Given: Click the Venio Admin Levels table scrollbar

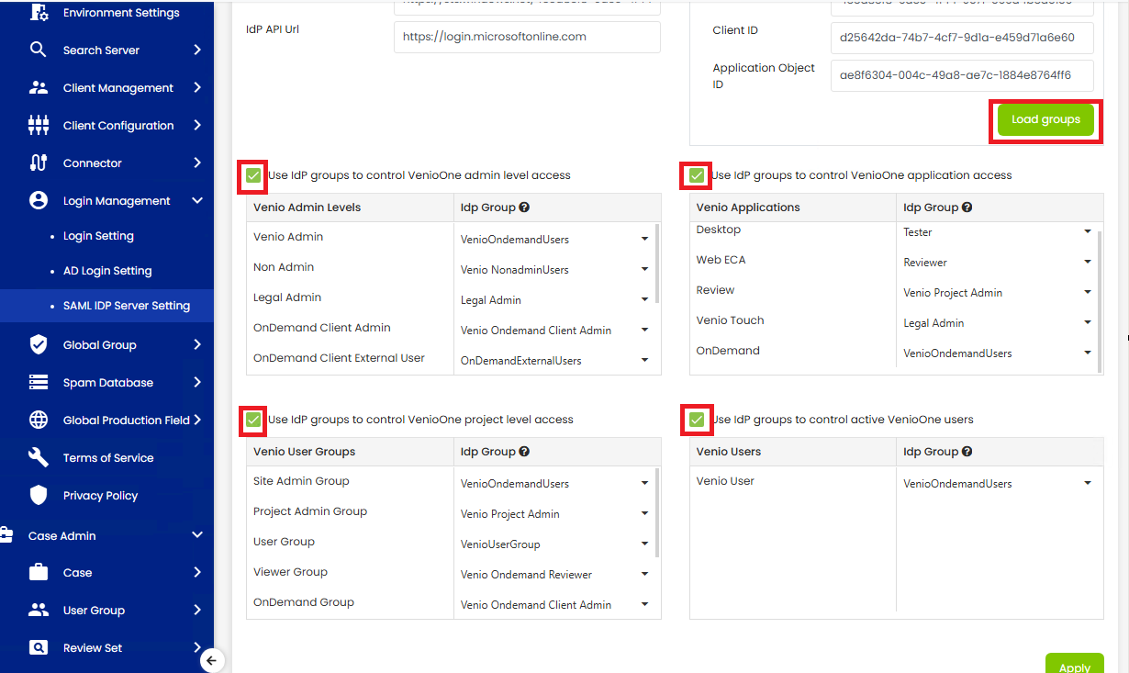Looking at the screenshot, I should [657, 264].
